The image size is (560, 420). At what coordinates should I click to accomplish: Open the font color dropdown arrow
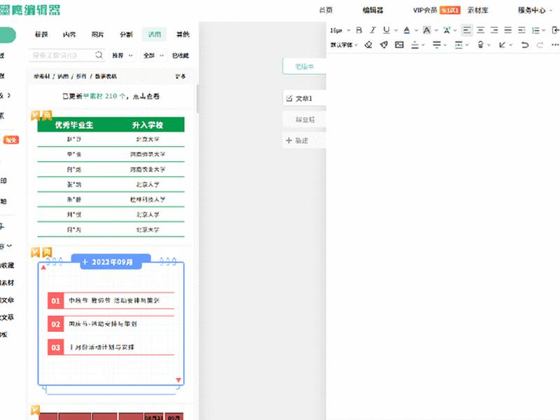pyautogui.click(x=416, y=30)
